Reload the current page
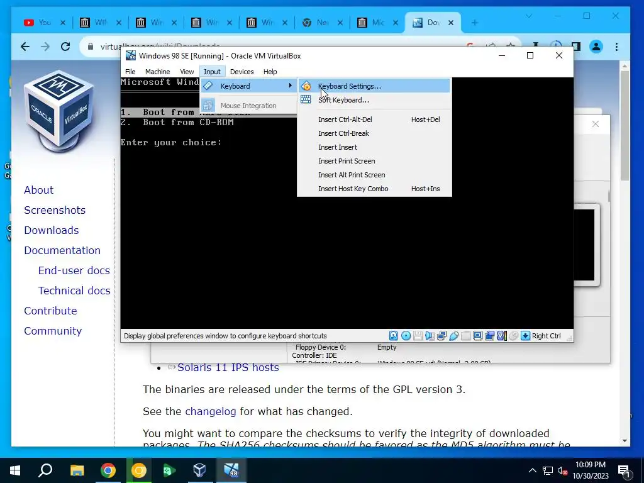Viewport: 644px width, 483px height. coord(65,47)
